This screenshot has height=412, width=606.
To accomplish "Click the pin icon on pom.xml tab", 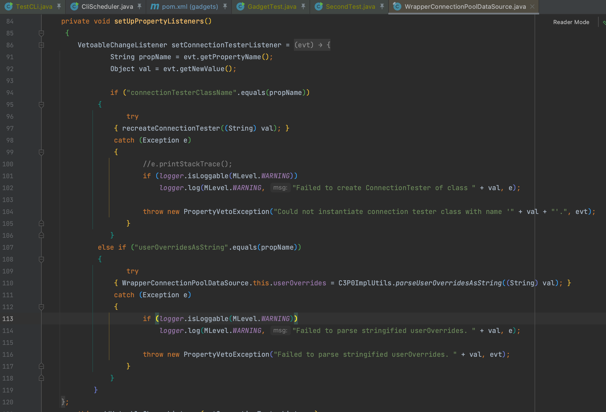I will (225, 7).
